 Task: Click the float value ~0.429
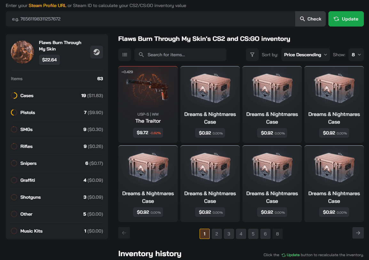point(127,72)
